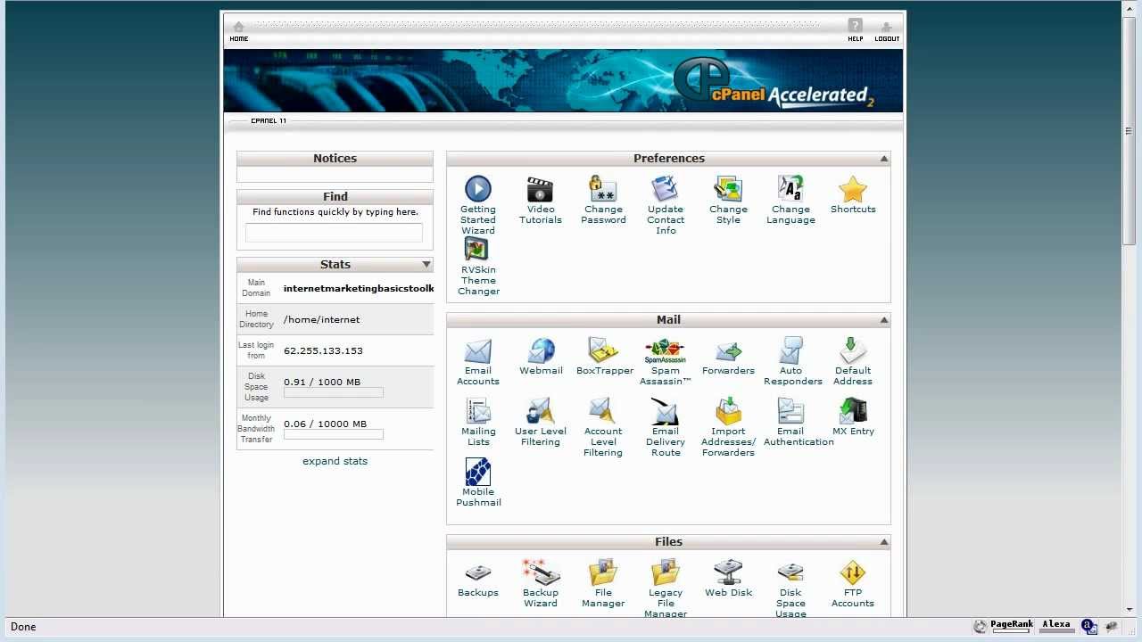Viewport: 1142px width, 642px height.
Task: Open Mailing Lists
Action: tap(478, 422)
